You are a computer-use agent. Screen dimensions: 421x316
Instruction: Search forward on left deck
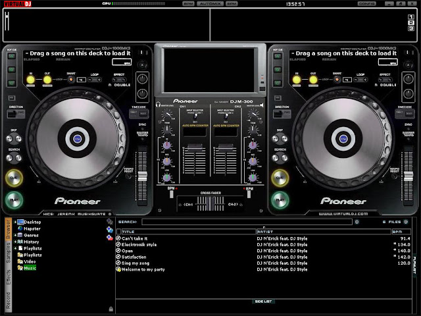coord(18,158)
